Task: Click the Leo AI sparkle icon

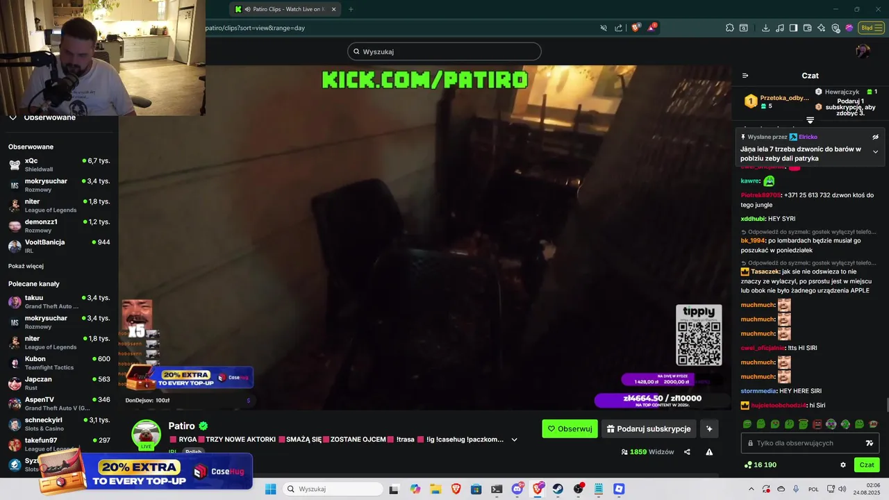Action: (821, 28)
